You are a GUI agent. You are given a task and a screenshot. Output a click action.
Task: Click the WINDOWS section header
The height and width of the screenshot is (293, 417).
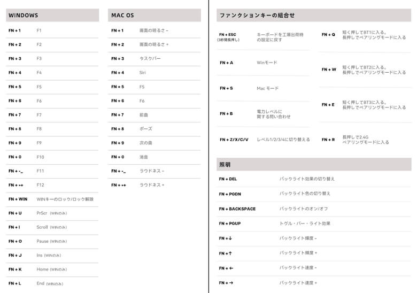(24, 16)
